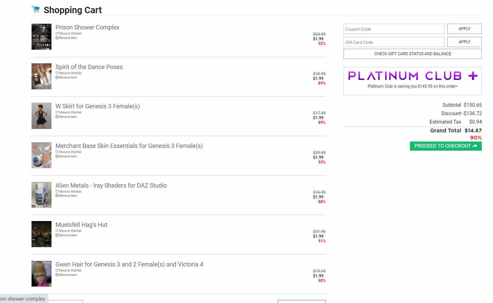Remove Alien Metals Iray Shaders item
Image resolution: width=493 pixels, height=303 pixels.
tap(68, 196)
